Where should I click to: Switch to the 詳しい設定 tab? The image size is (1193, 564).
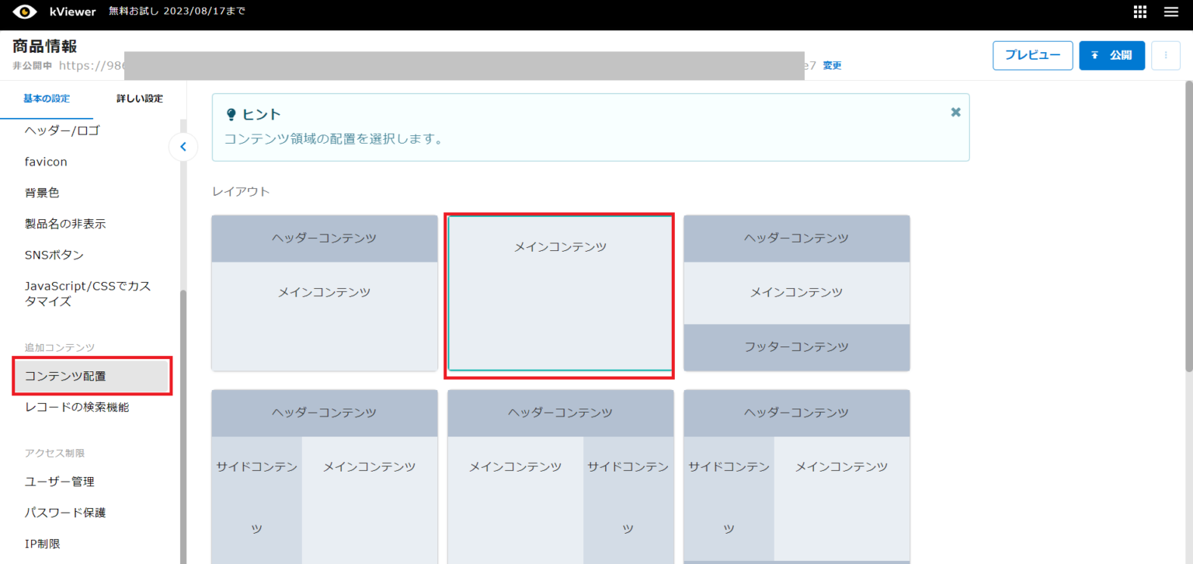[138, 98]
